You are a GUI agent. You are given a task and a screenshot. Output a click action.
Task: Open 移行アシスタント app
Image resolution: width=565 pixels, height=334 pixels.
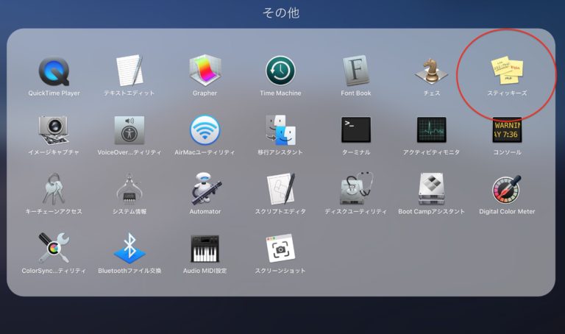pos(280,130)
